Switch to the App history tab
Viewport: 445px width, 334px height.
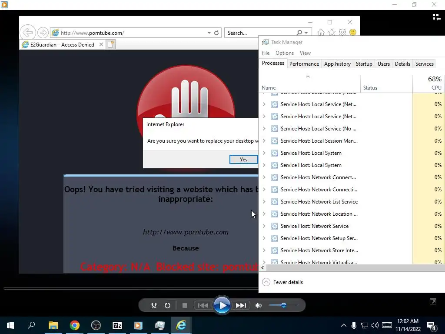[x=337, y=64]
